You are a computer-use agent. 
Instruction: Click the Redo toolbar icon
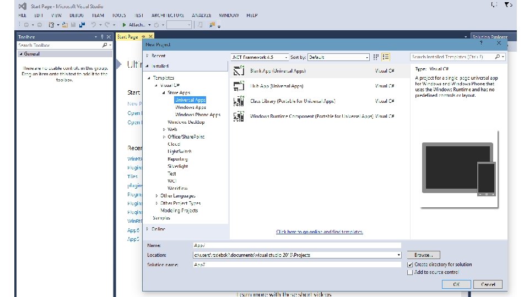107,25
